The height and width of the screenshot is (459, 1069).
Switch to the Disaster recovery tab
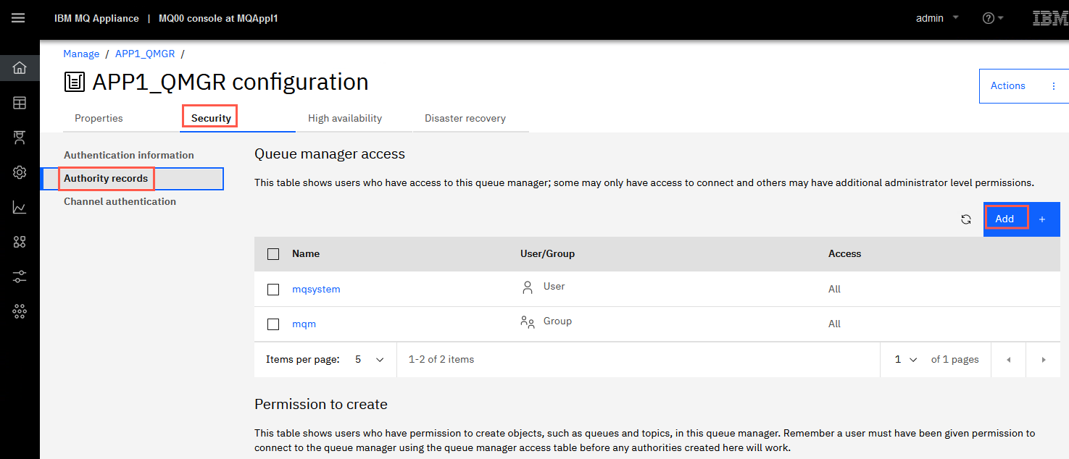465,118
